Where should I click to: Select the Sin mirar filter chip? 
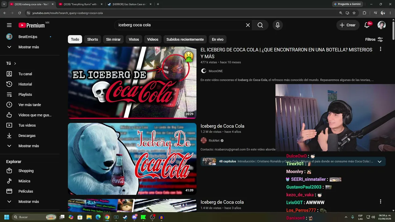[x=113, y=39]
